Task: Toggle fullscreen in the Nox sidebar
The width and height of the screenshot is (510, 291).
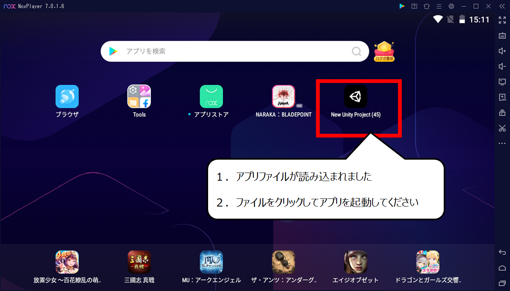Action: (502, 20)
